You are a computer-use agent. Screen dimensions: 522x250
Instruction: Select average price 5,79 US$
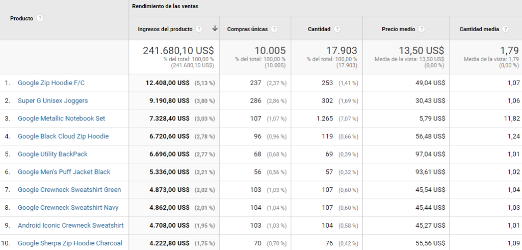(x=432, y=118)
